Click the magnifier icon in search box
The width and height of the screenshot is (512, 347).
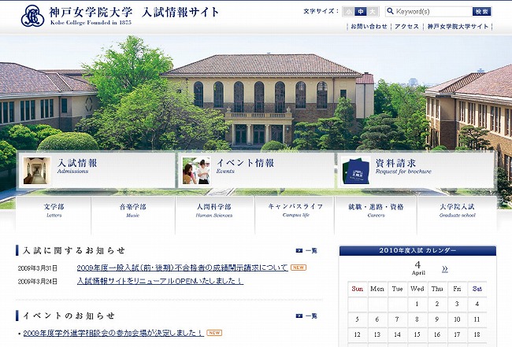point(390,12)
